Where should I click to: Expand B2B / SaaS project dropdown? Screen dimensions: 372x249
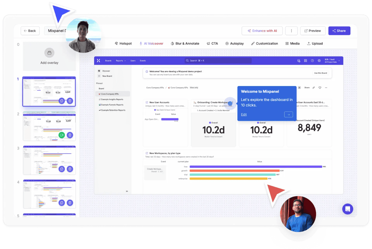(332, 61)
